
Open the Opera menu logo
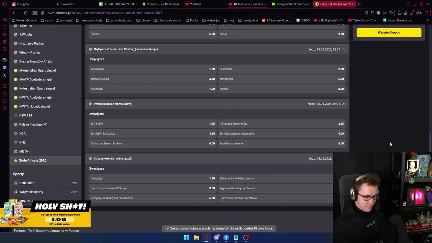point(5,4)
